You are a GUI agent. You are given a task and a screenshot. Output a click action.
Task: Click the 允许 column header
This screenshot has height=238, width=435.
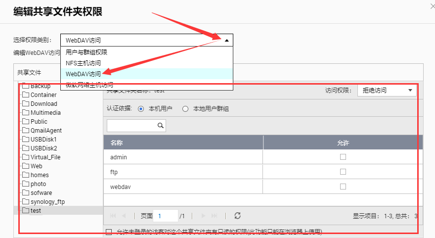coord(343,143)
